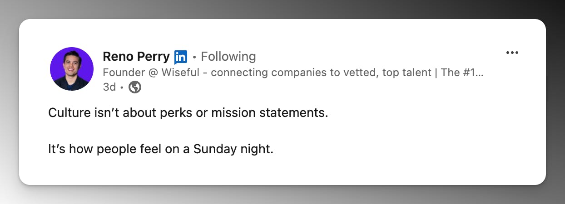Open Reno Perry's profile photo
This screenshot has width=565, height=204.
coord(72,69)
